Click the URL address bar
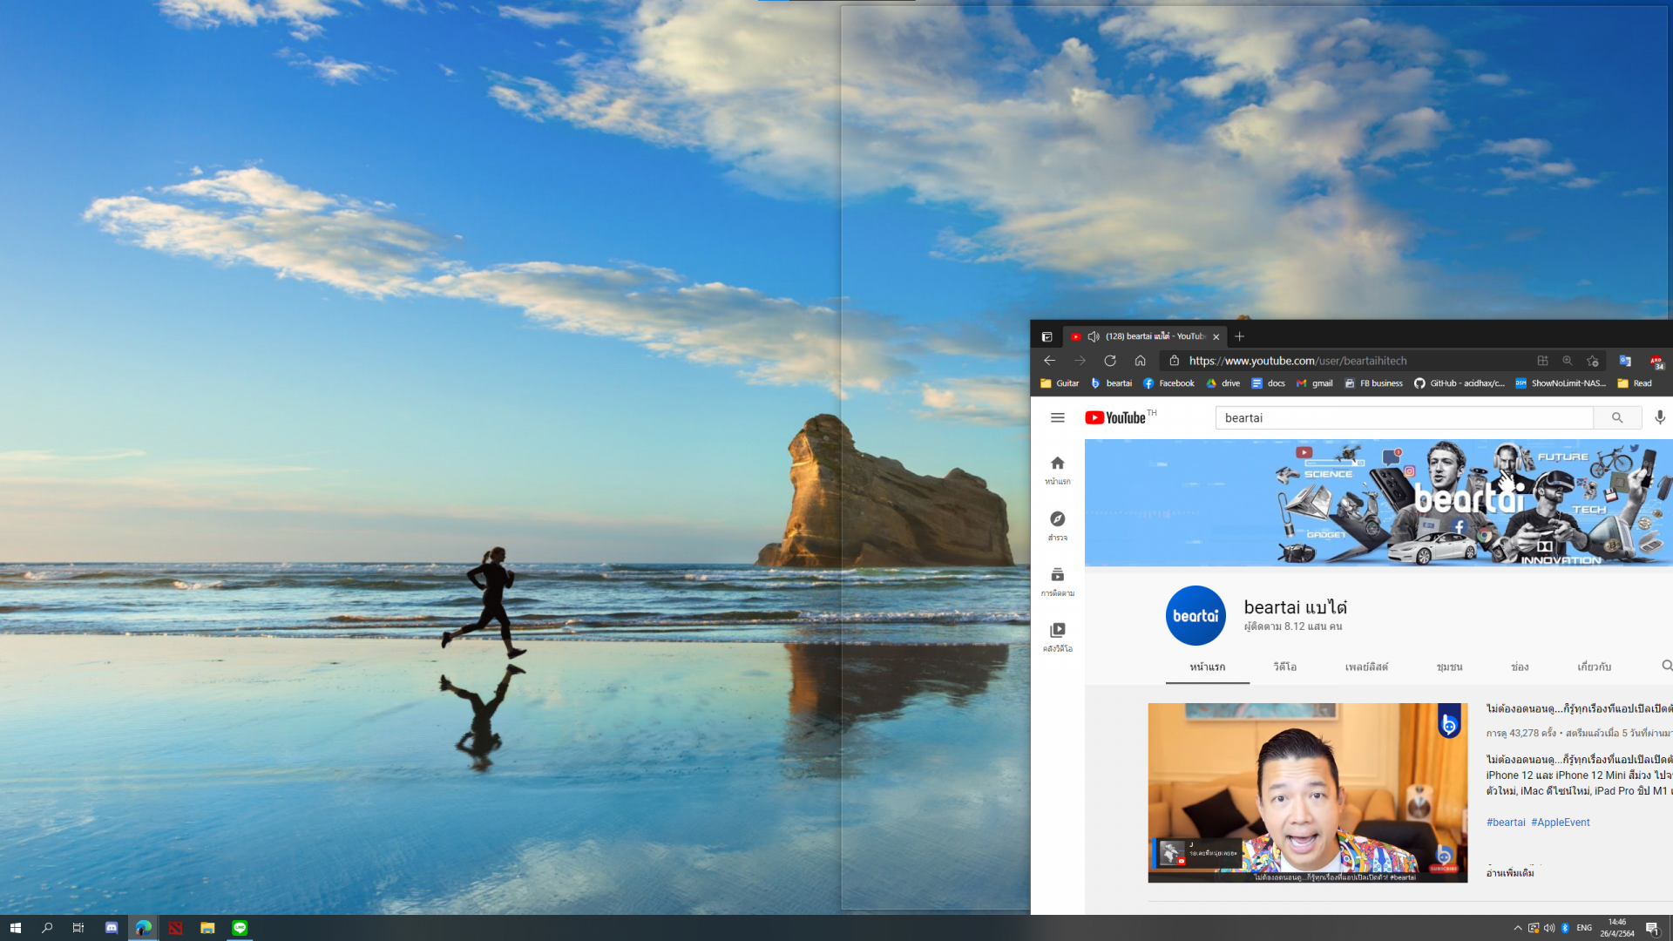Viewport: 1673px width, 941px height. pyautogui.click(x=1351, y=361)
